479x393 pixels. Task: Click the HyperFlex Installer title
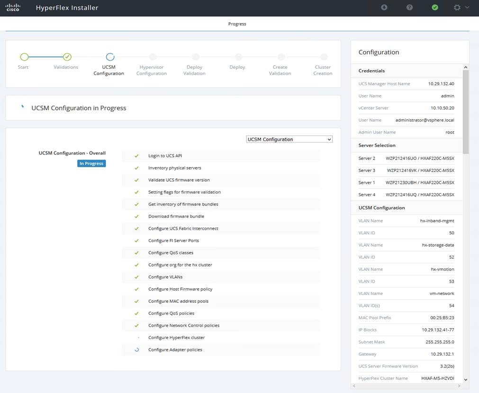(67, 8)
